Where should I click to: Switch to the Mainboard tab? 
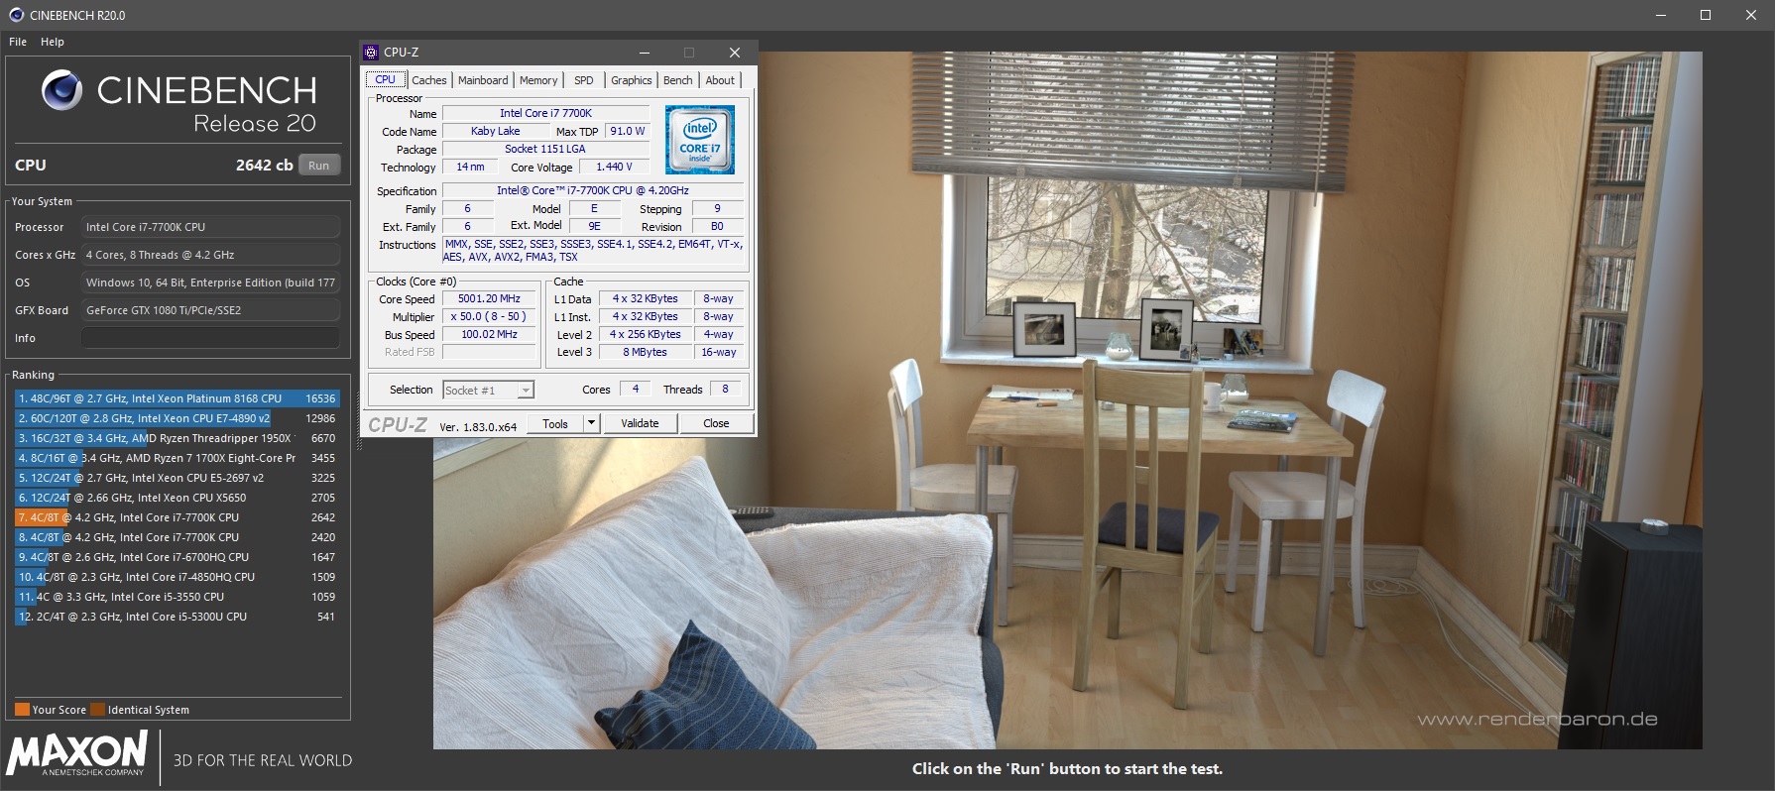(483, 80)
